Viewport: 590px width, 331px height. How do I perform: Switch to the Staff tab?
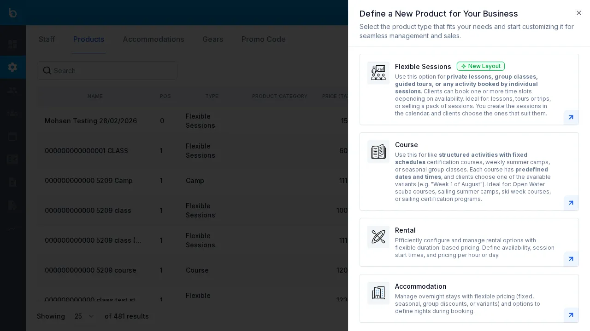coord(47,40)
